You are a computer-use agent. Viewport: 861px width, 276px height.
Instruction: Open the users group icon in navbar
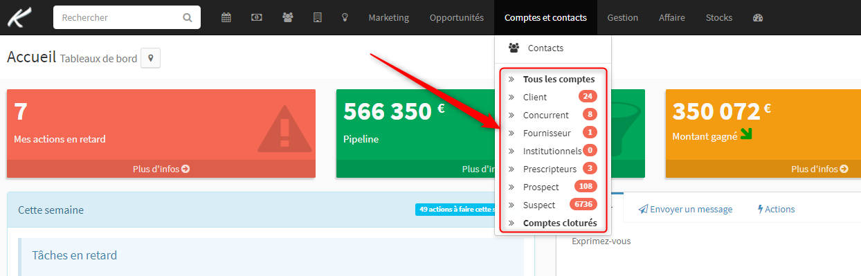click(x=288, y=18)
